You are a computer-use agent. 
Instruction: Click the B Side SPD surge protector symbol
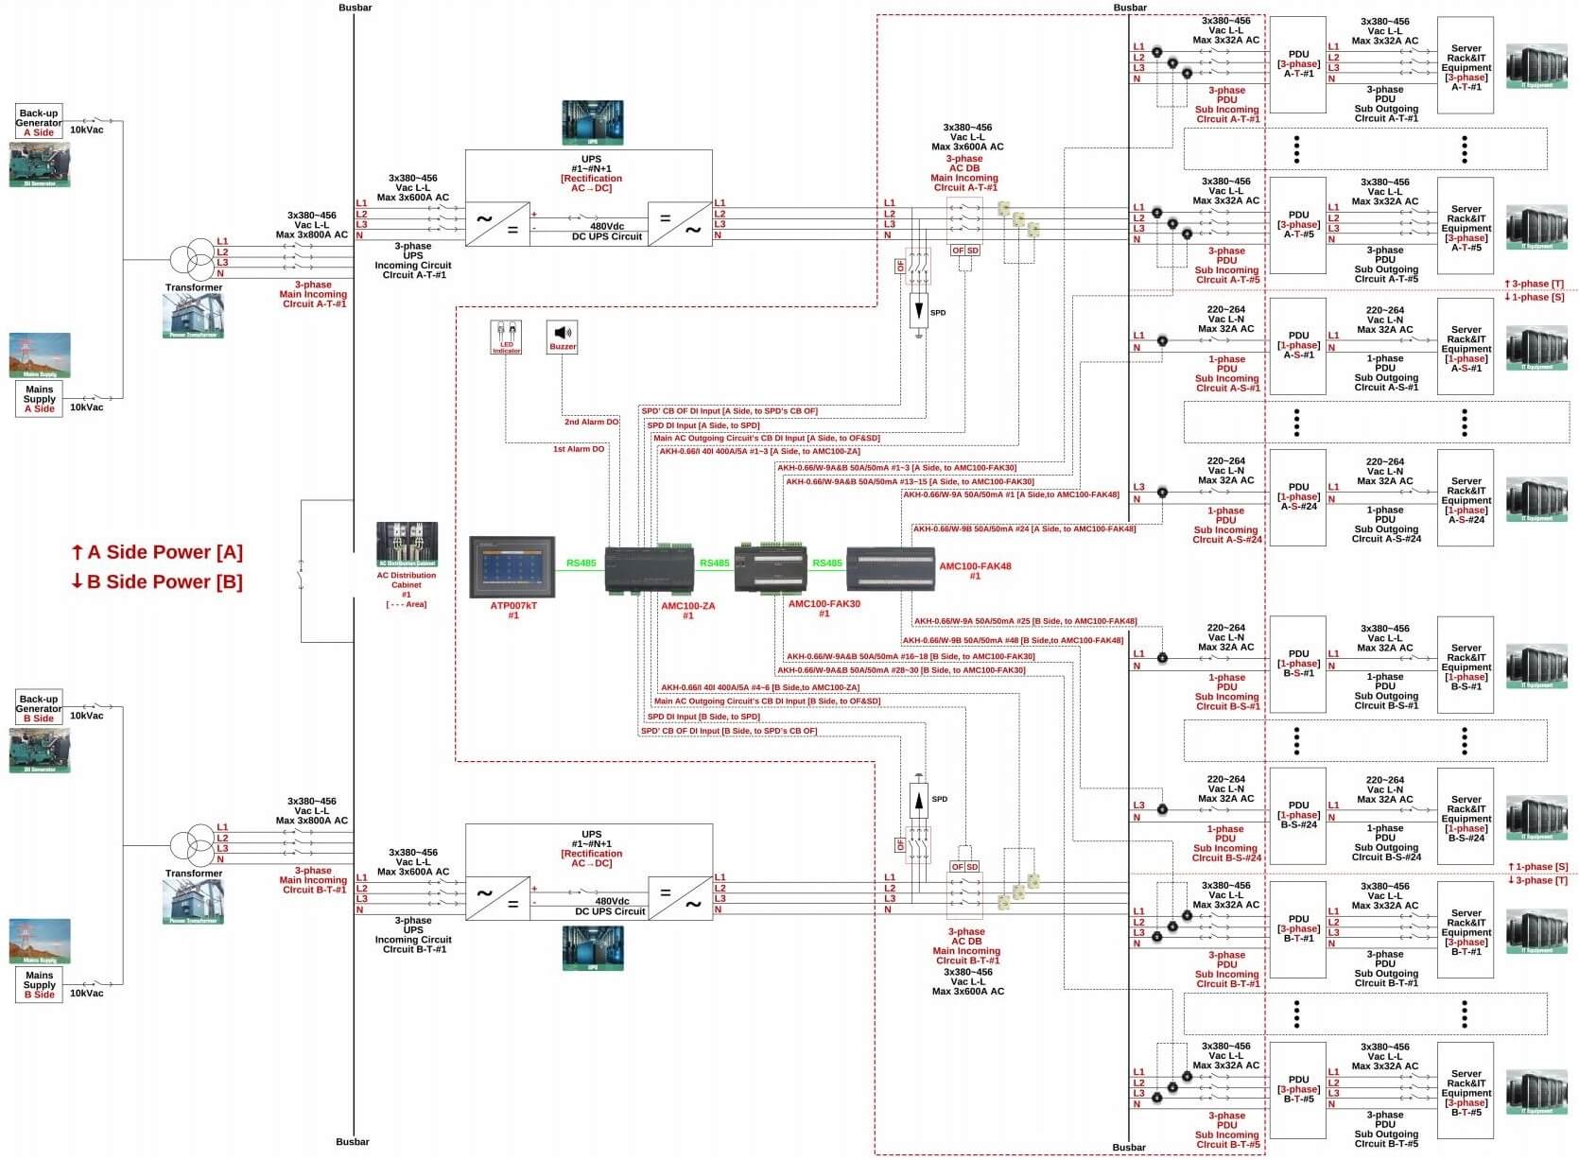click(919, 800)
